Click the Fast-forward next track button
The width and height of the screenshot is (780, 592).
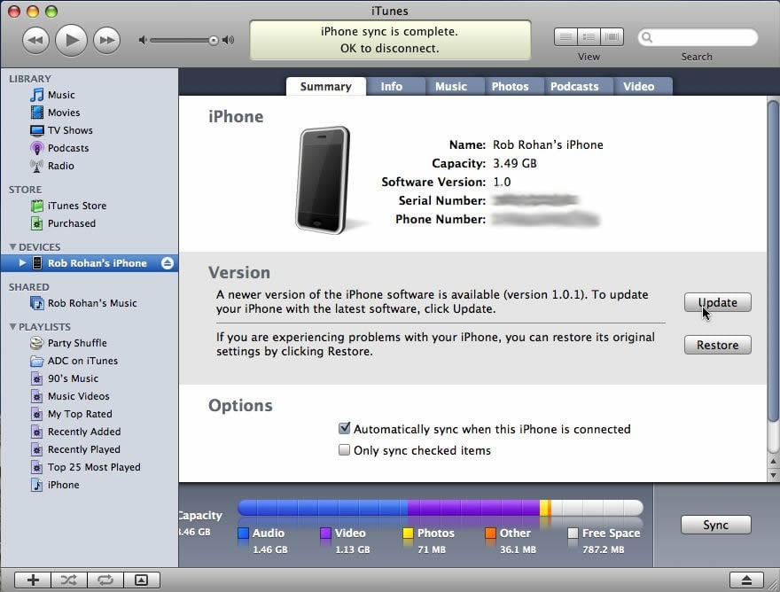[107, 40]
